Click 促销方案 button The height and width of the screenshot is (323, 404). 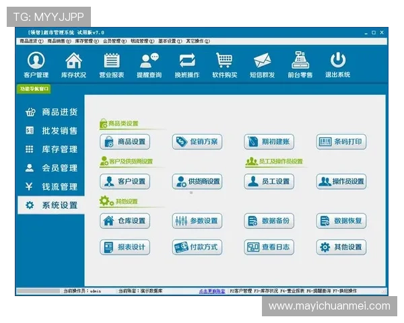click(x=197, y=142)
